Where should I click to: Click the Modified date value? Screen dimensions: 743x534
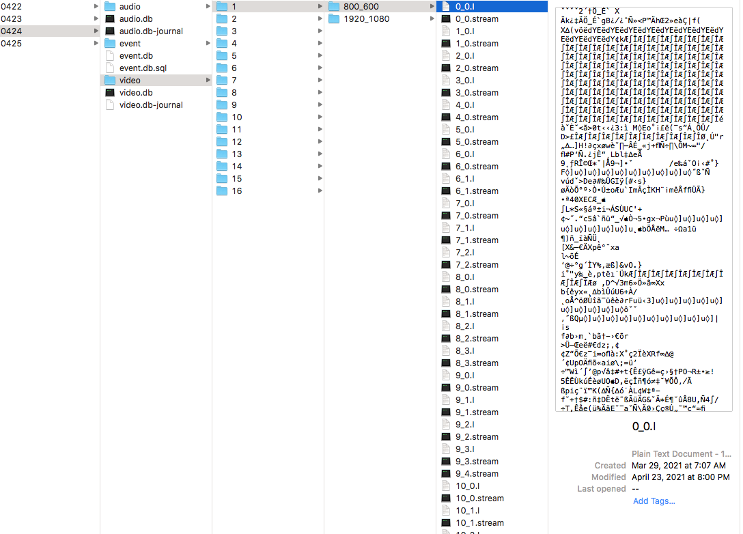[x=680, y=477]
